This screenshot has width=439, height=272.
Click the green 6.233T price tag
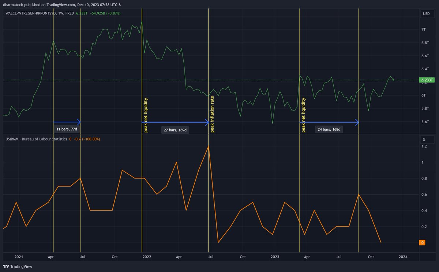(x=427, y=80)
